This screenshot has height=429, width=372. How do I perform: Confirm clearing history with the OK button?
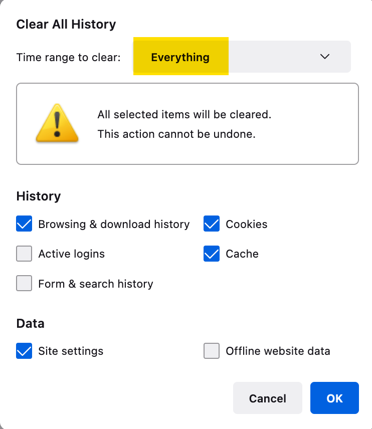(334, 398)
